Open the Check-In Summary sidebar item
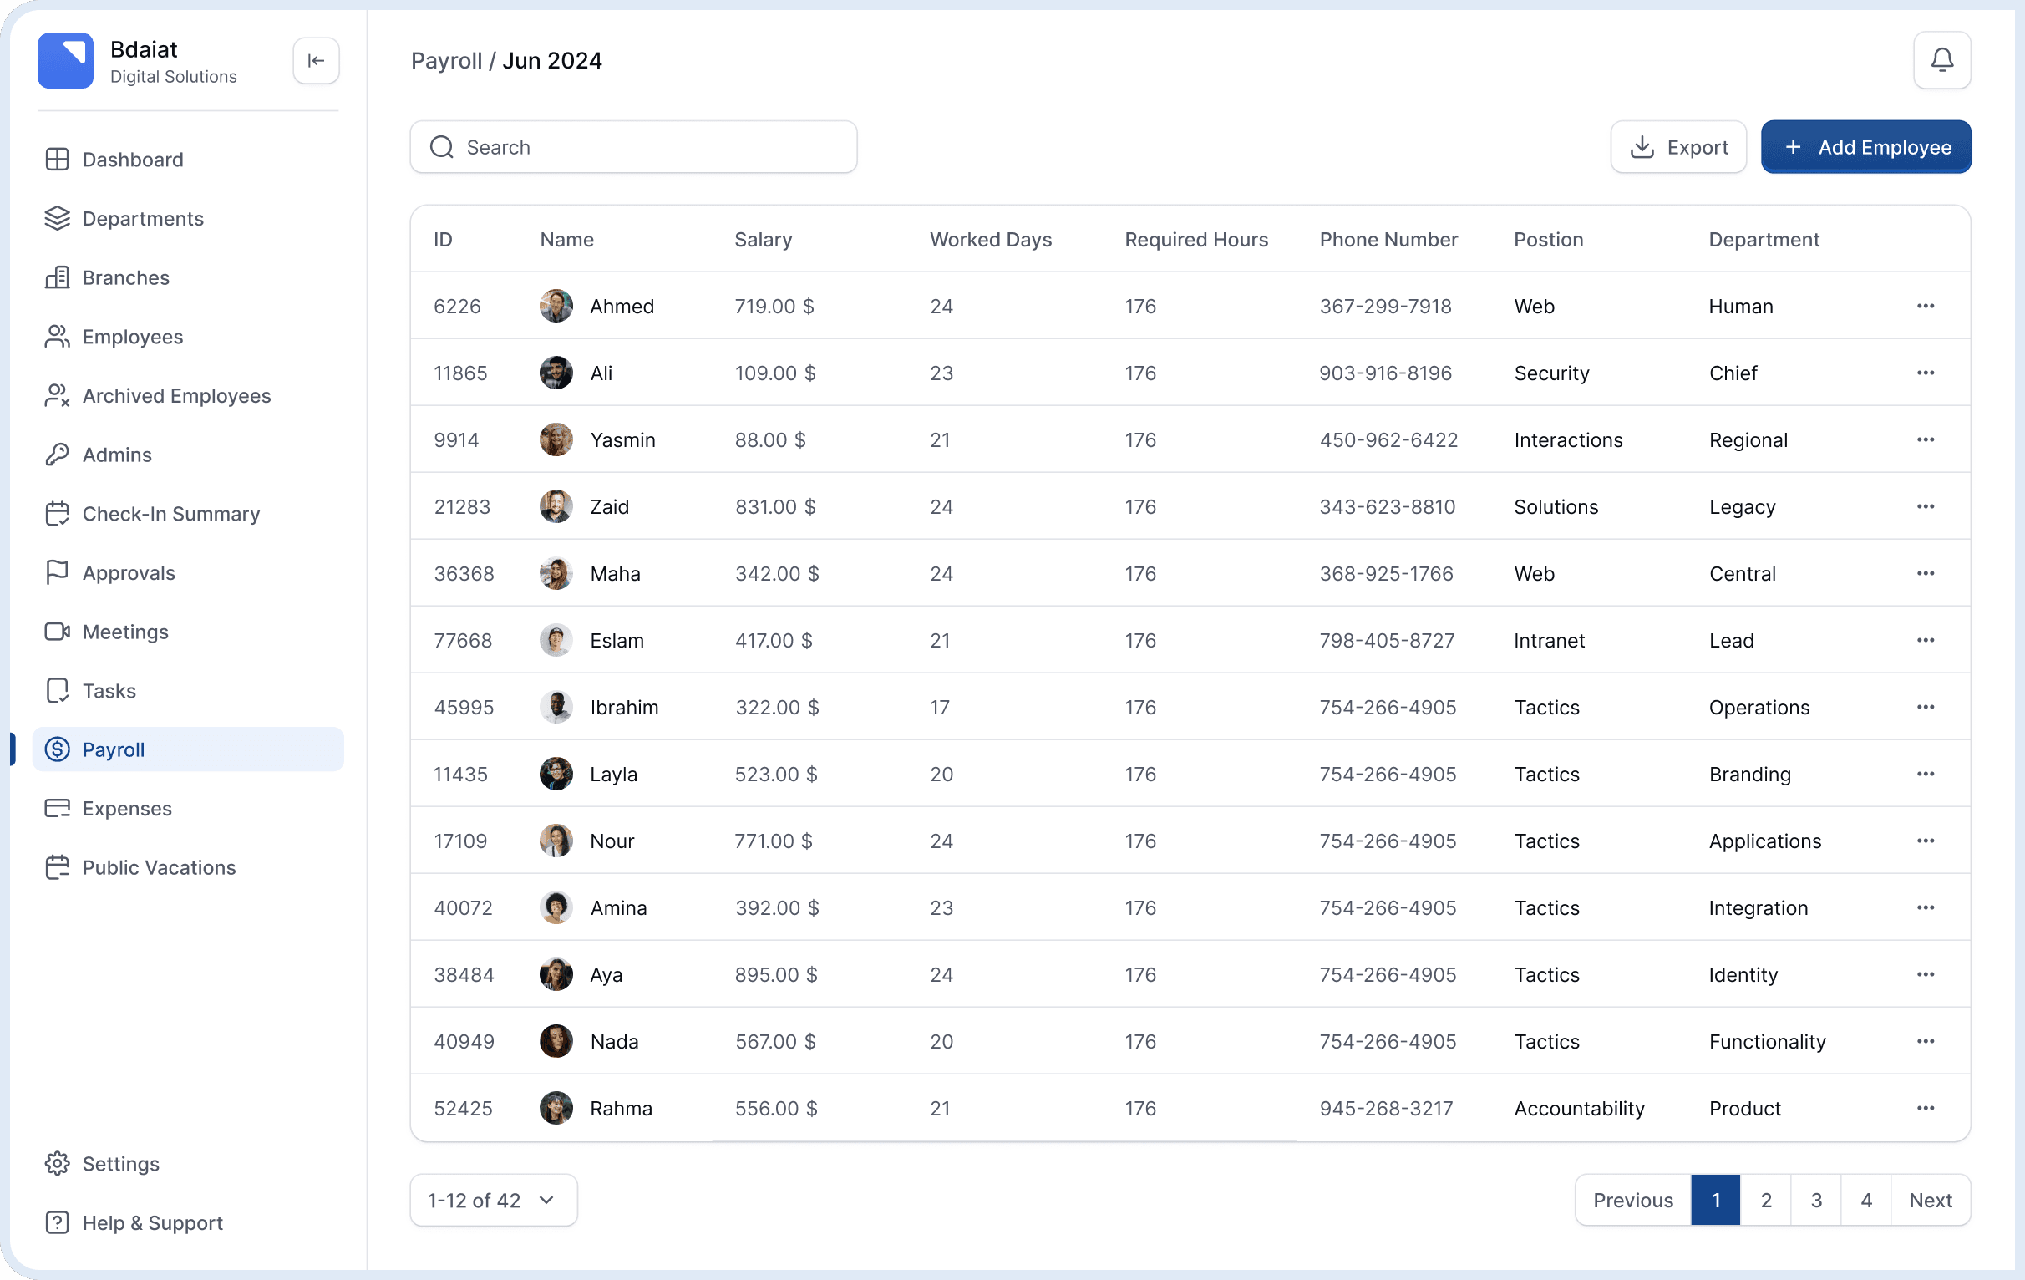This screenshot has height=1280, width=2025. point(170,514)
